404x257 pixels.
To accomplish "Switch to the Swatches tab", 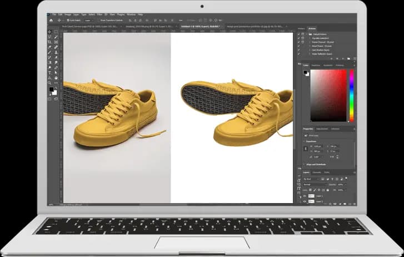I will coord(316,65).
